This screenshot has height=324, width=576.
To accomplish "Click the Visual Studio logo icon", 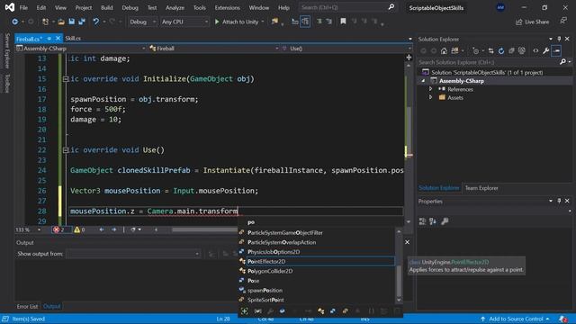I will [10, 7].
